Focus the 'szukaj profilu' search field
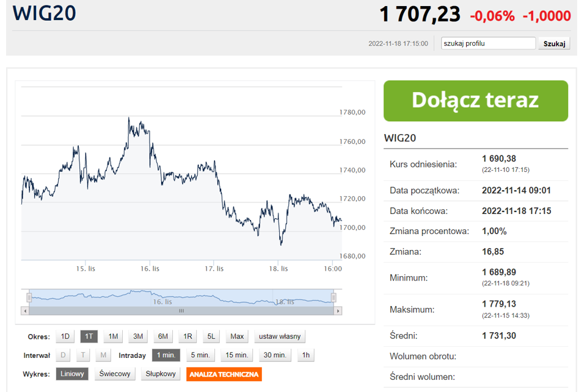This screenshot has width=579, height=392. pyautogui.click(x=488, y=43)
